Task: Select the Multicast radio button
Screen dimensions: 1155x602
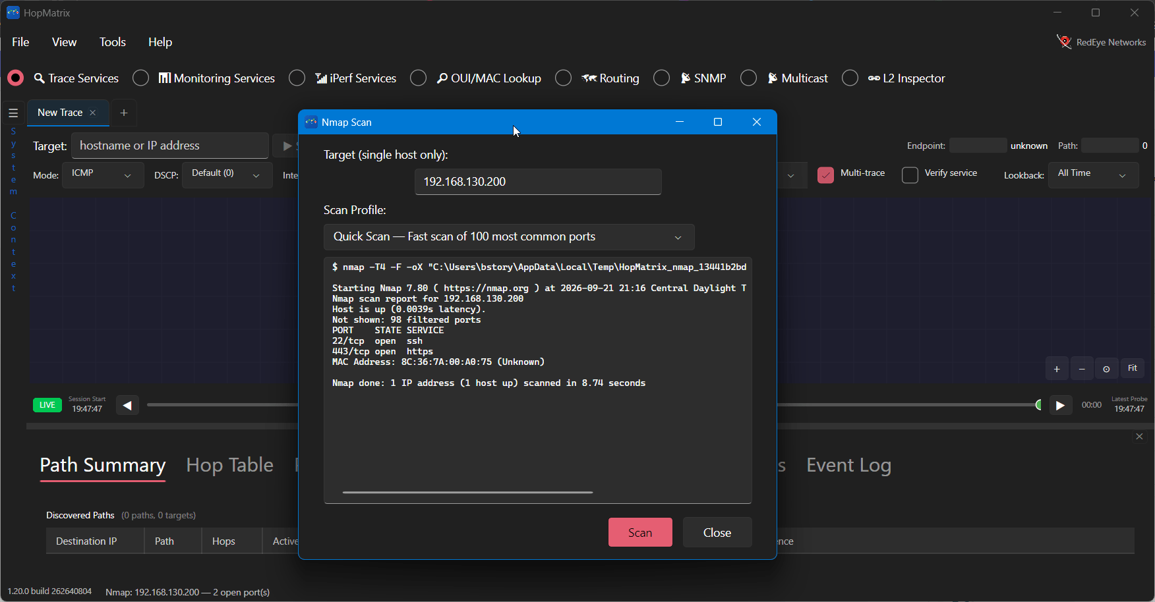Action: click(748, 78)
